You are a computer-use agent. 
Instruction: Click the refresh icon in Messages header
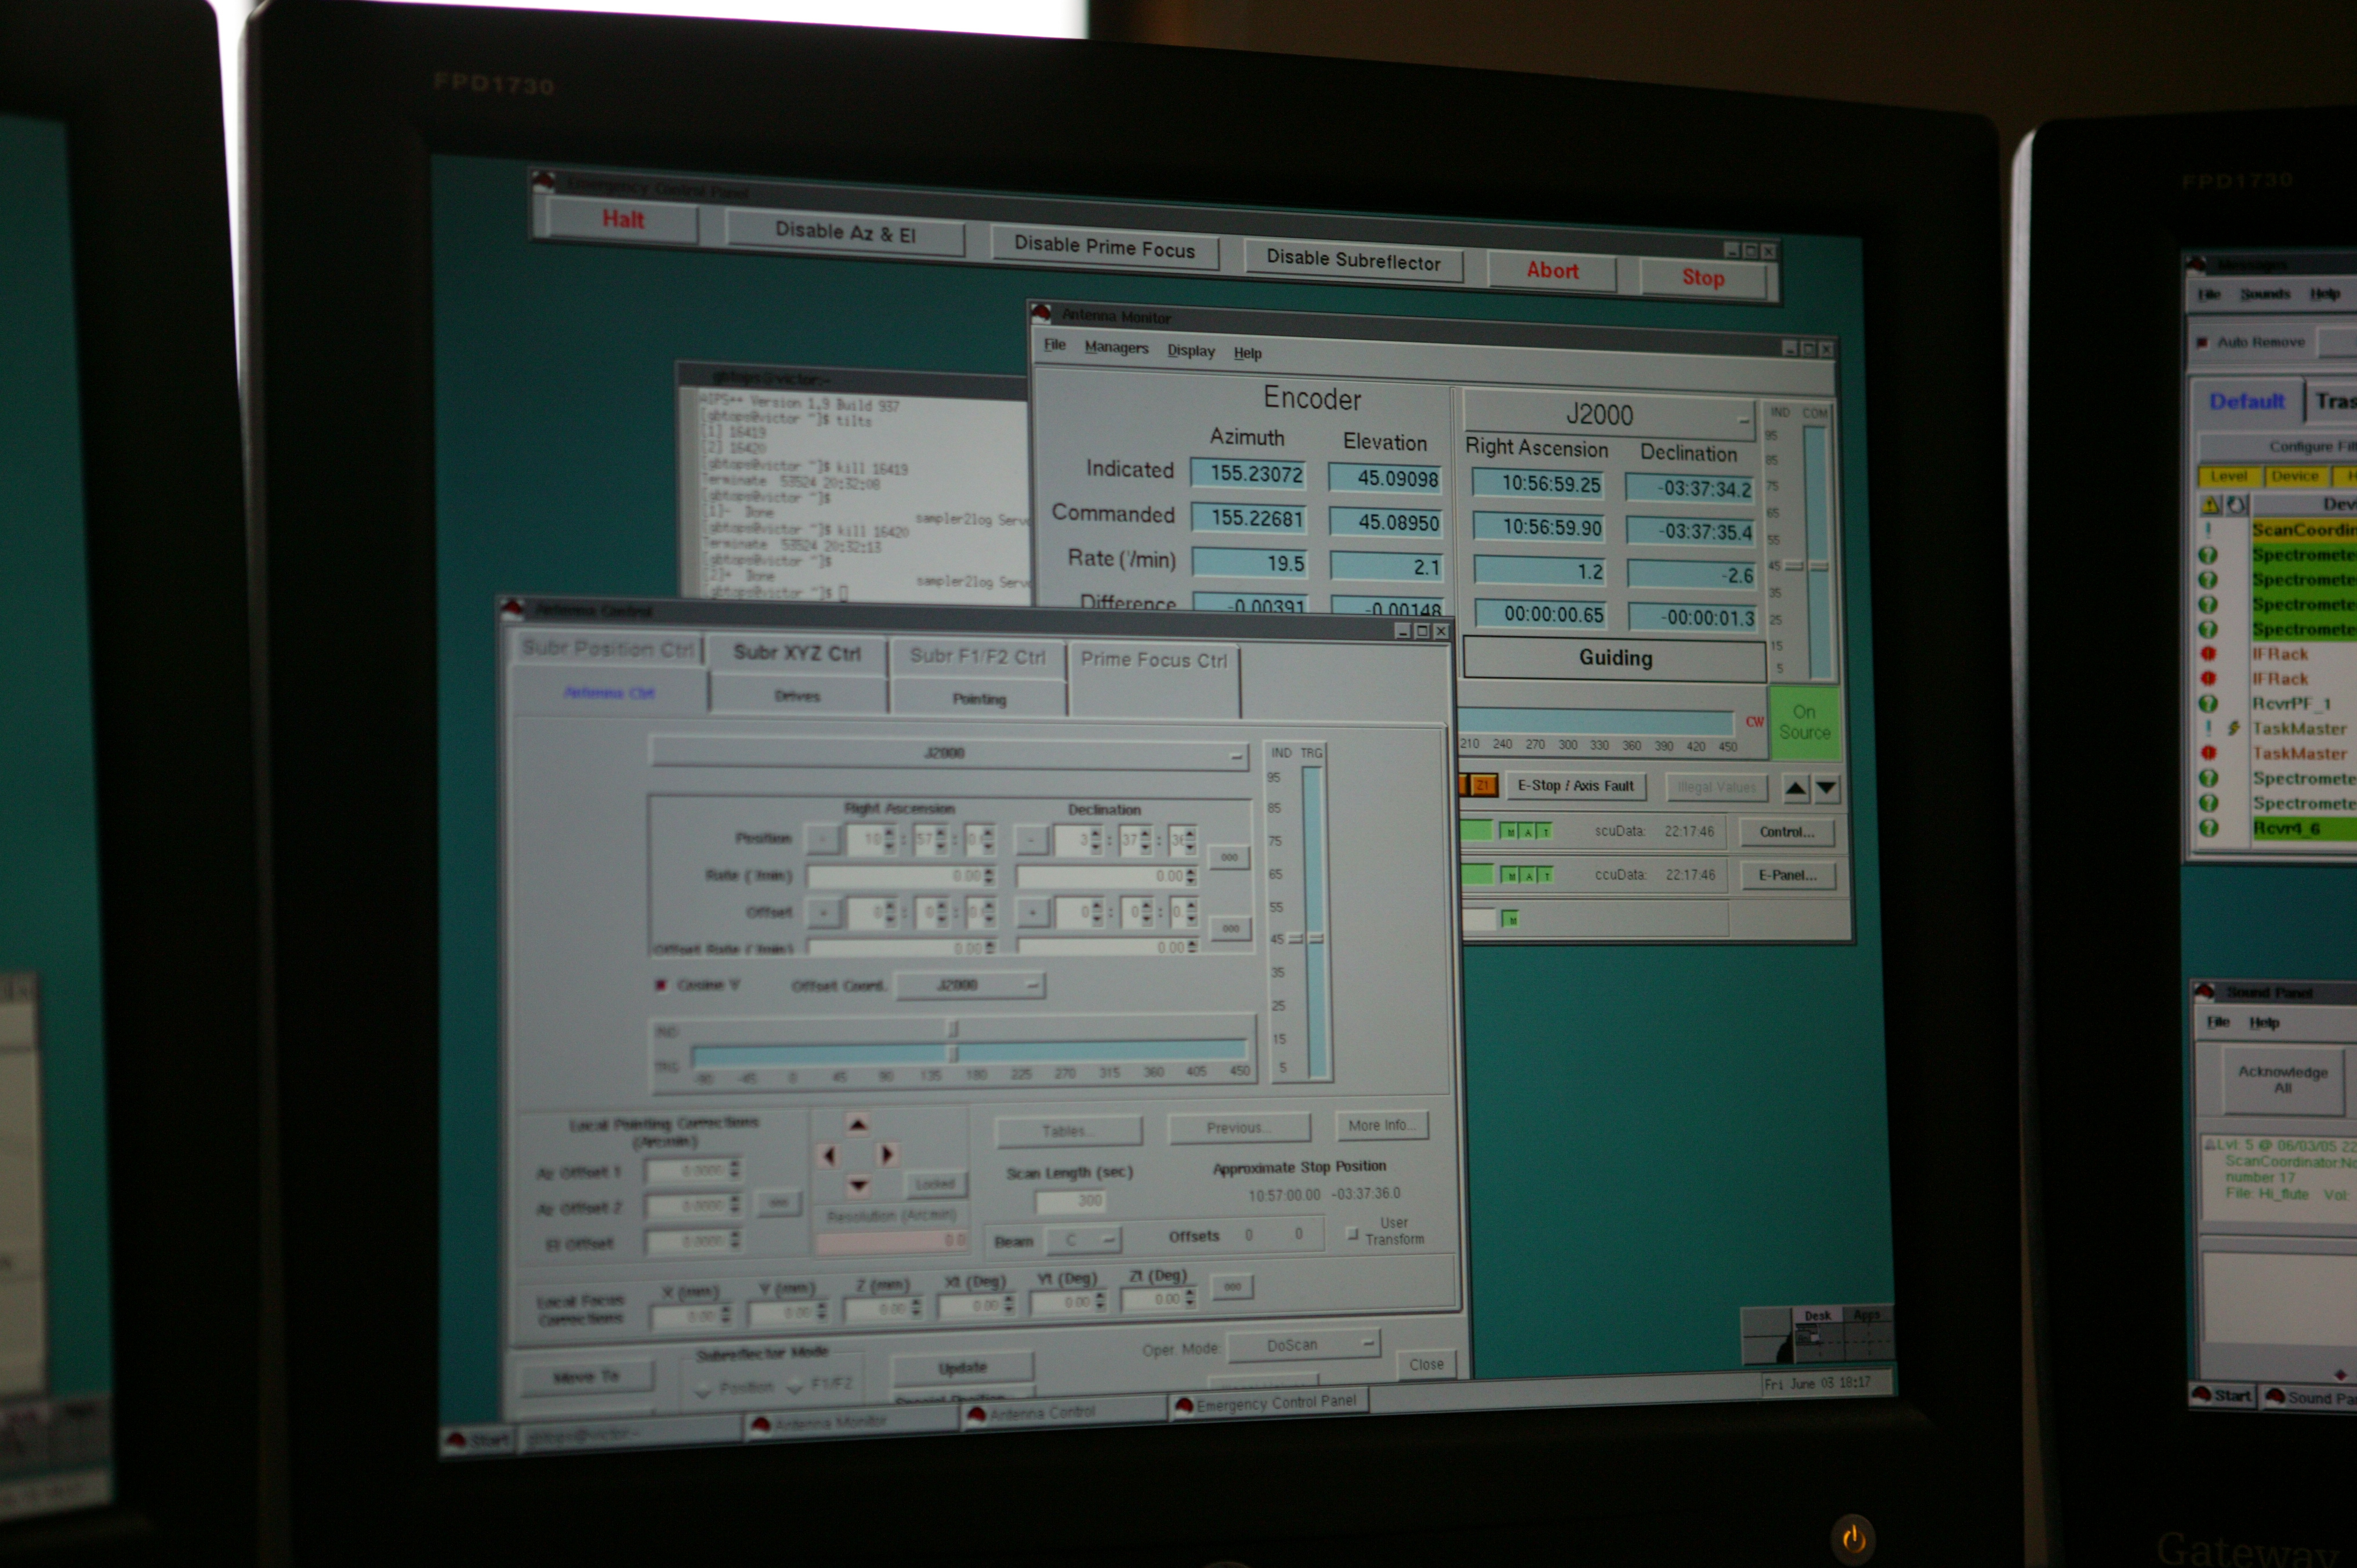point(2236,504)
